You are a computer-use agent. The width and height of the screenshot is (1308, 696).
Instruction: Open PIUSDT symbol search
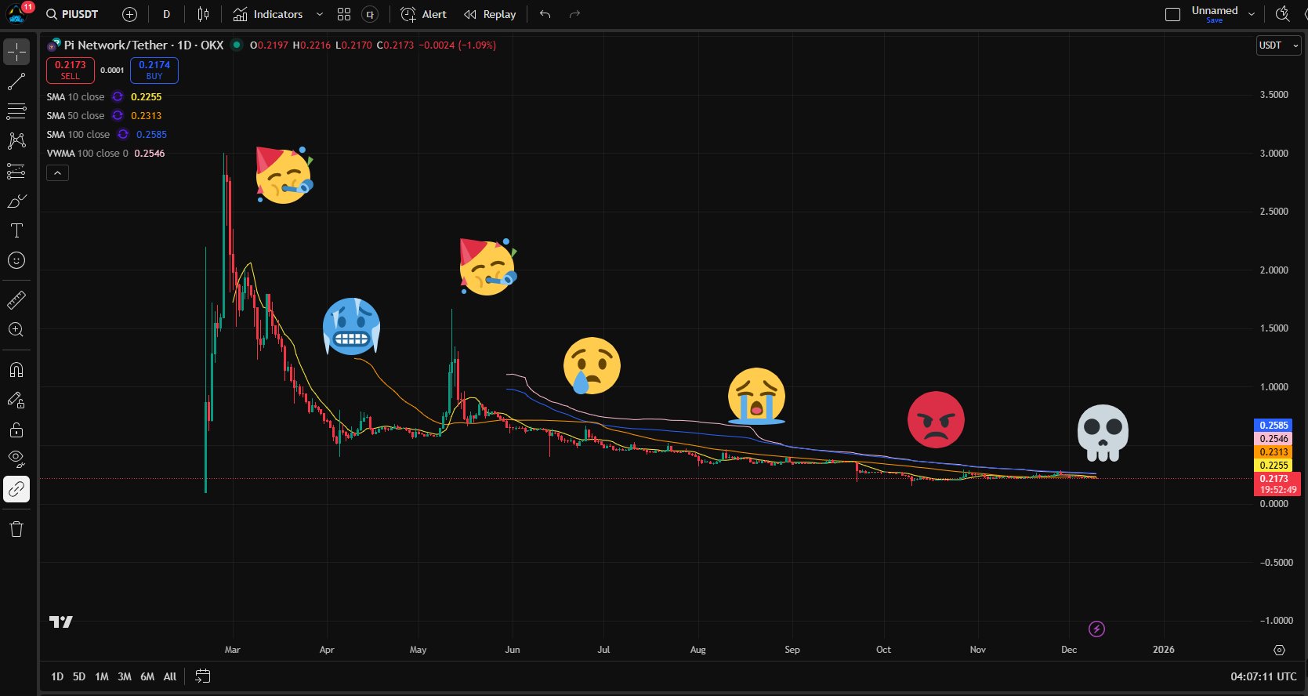coord(72,14)
